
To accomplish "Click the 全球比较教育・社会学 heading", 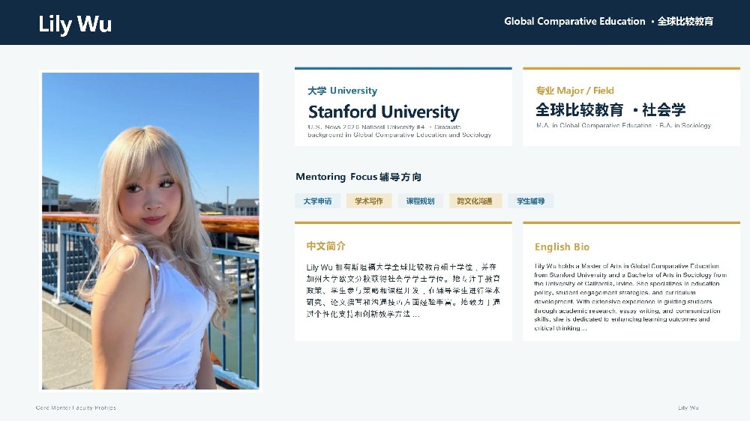I will tap(610, 110).
